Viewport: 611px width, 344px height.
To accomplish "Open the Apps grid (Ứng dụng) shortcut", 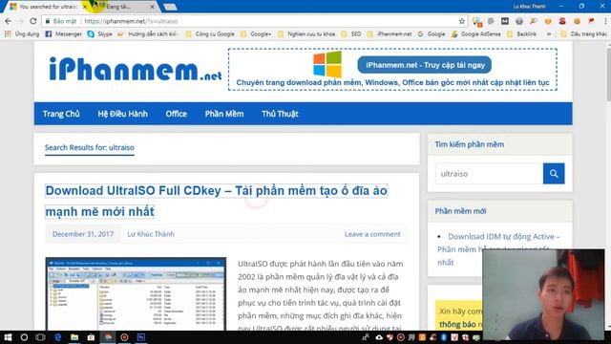I will (x=22, y=34).
